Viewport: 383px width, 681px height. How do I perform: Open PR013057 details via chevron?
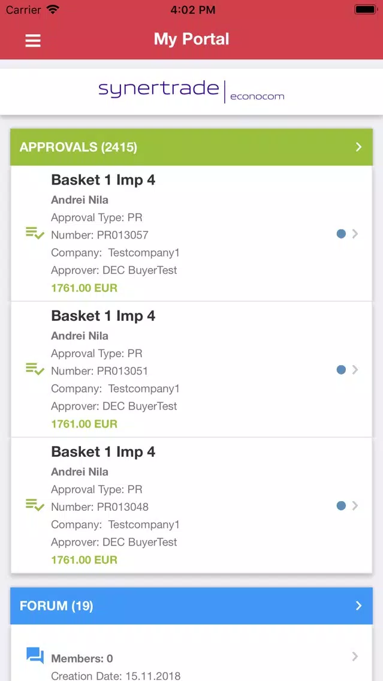pos(355,234)
